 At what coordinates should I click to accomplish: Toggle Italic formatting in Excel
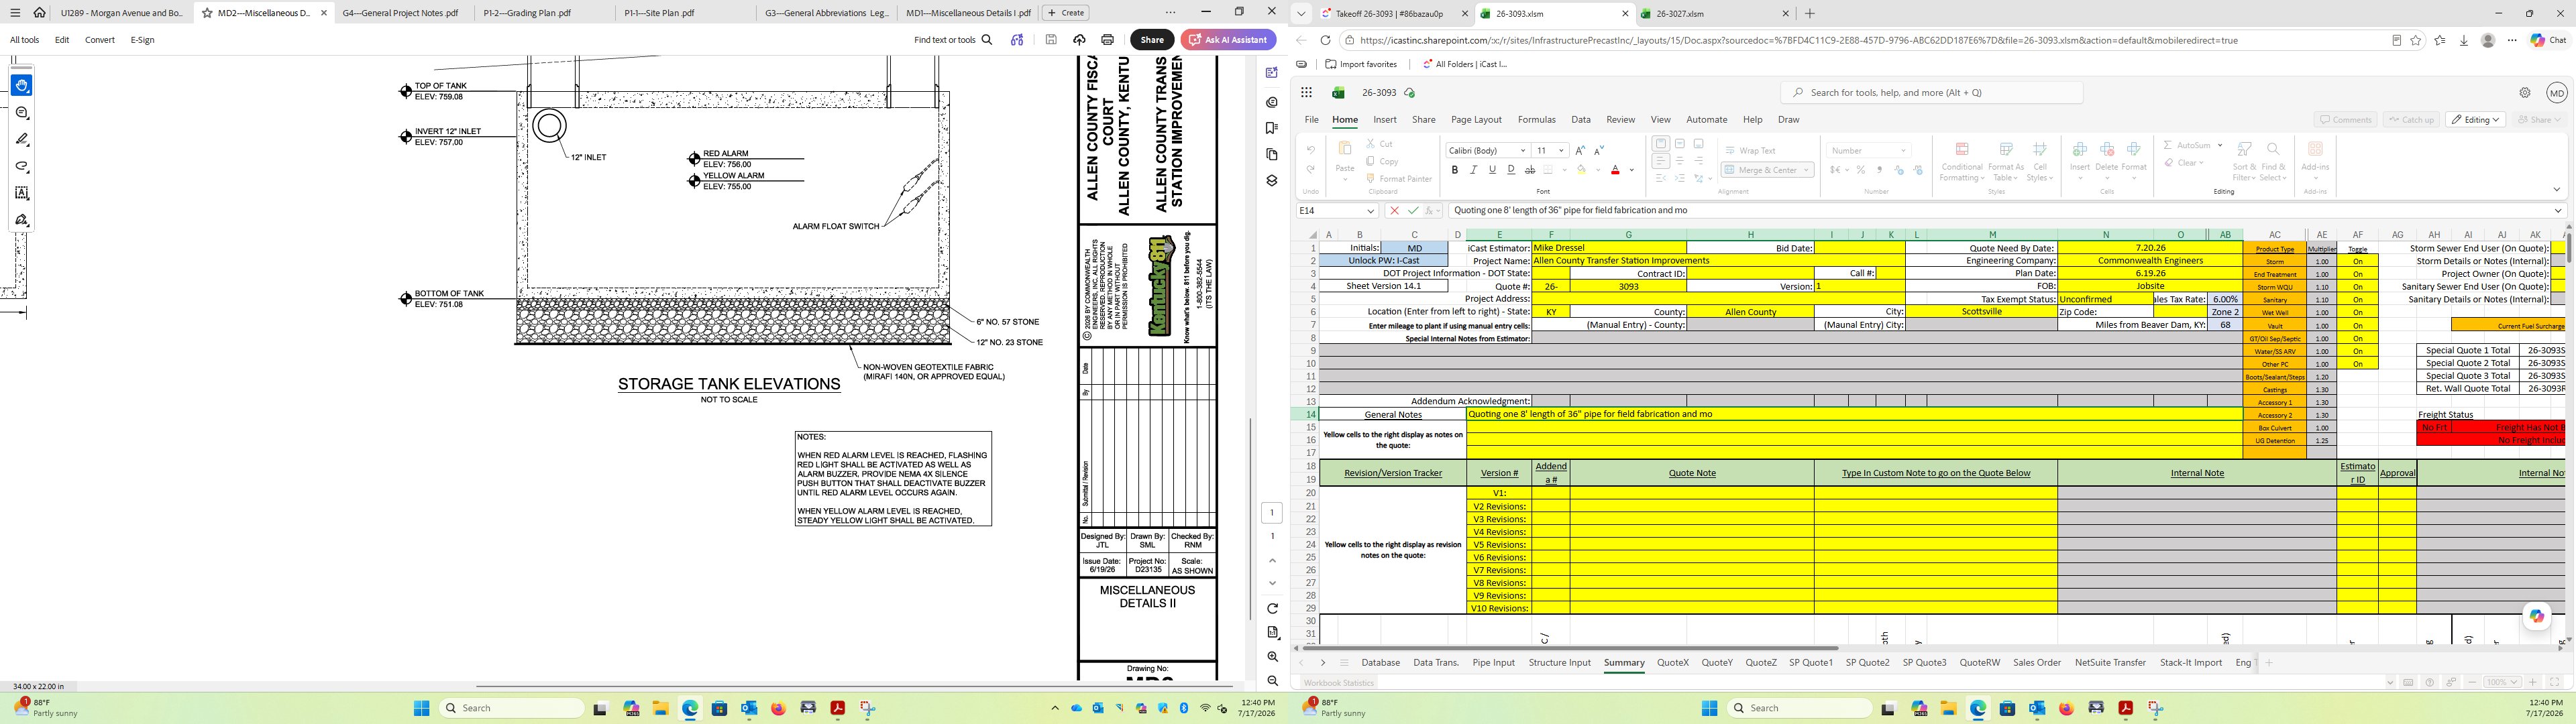pyautogui.click(x=1473, y=170)
